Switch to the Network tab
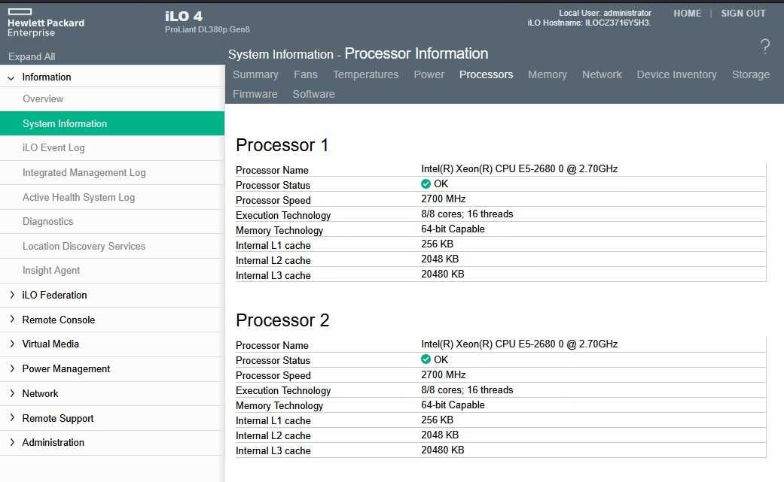 [x=602, y=75]
